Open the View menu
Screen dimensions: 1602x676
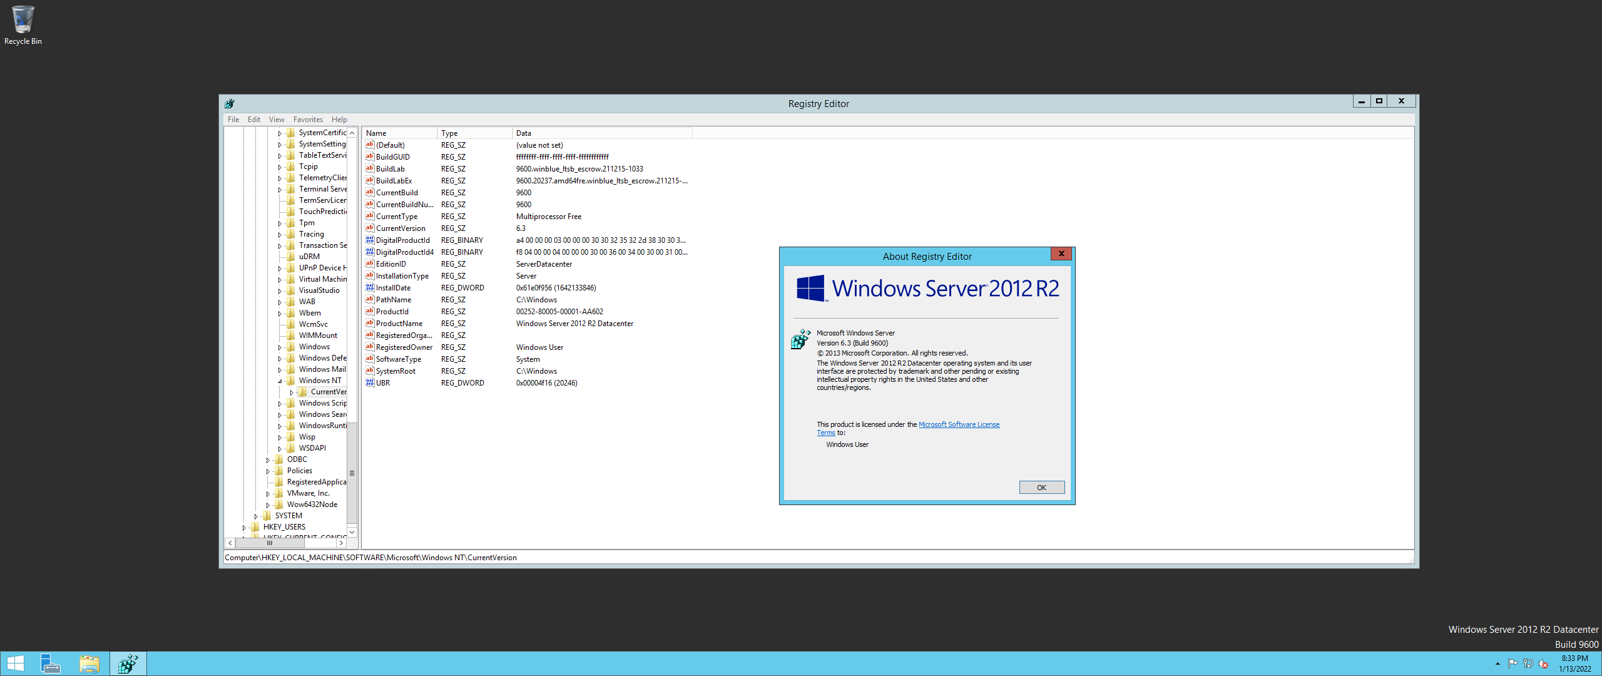[x=277, y=120]
